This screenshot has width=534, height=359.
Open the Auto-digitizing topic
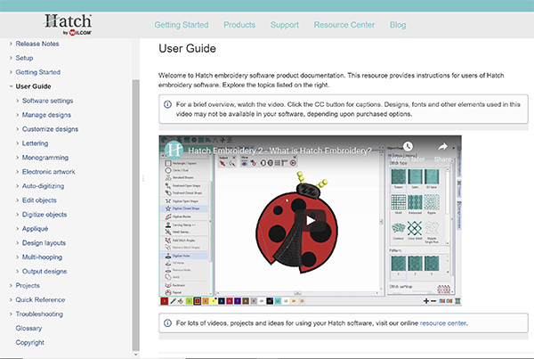click(x=43, y=186)
